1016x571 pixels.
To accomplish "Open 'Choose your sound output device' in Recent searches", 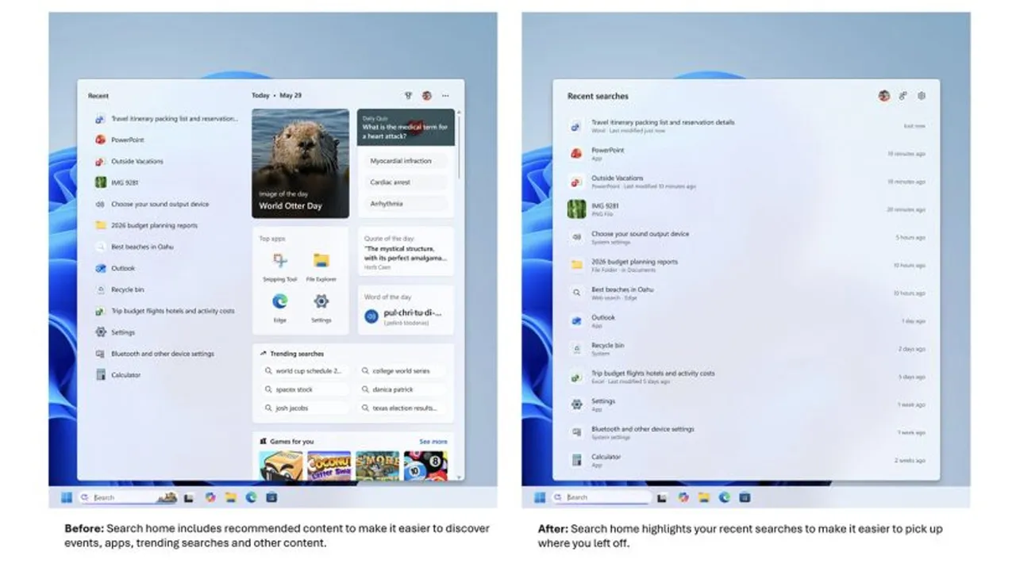I will tap(746, 237).
